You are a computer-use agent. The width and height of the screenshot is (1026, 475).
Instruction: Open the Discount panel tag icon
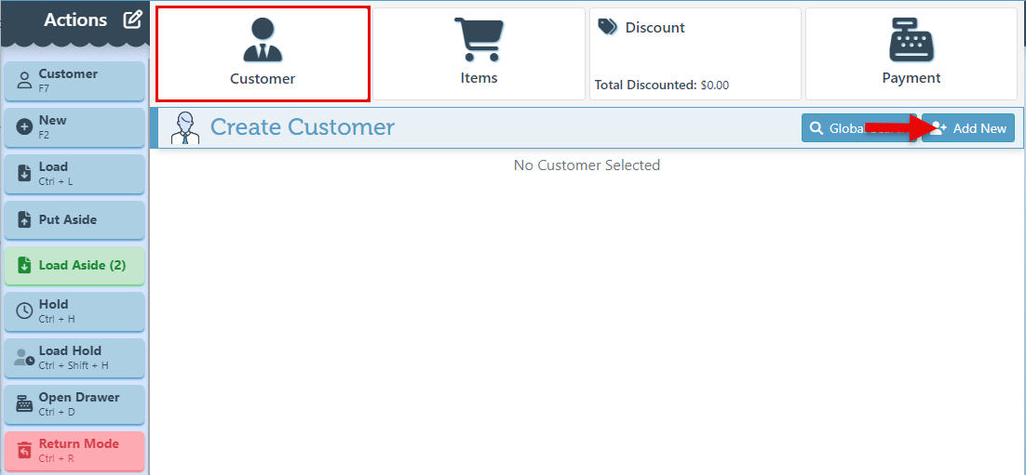[607, 27]
